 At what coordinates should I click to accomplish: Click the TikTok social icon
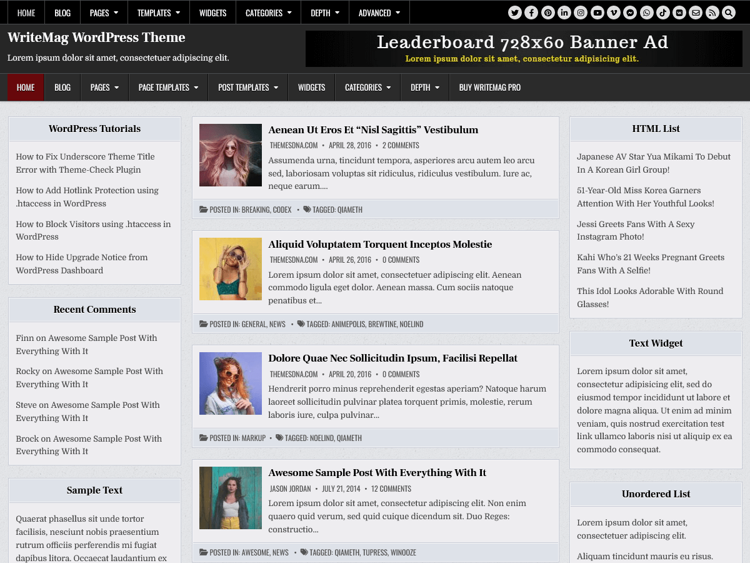[x=662, y=12]
